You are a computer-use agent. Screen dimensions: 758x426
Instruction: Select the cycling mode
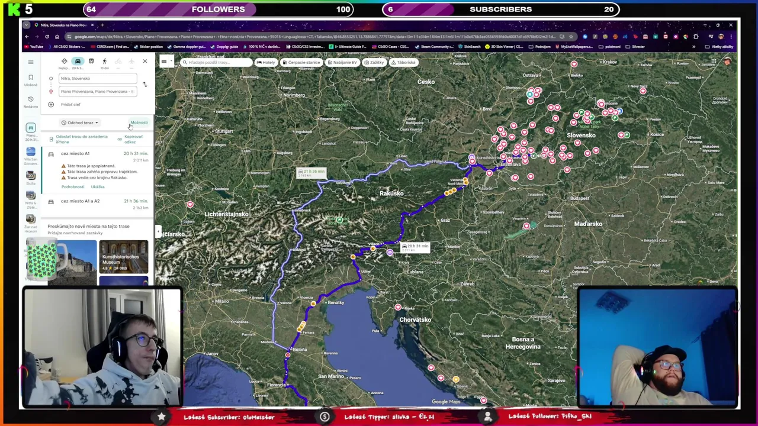tap(118, 62)
